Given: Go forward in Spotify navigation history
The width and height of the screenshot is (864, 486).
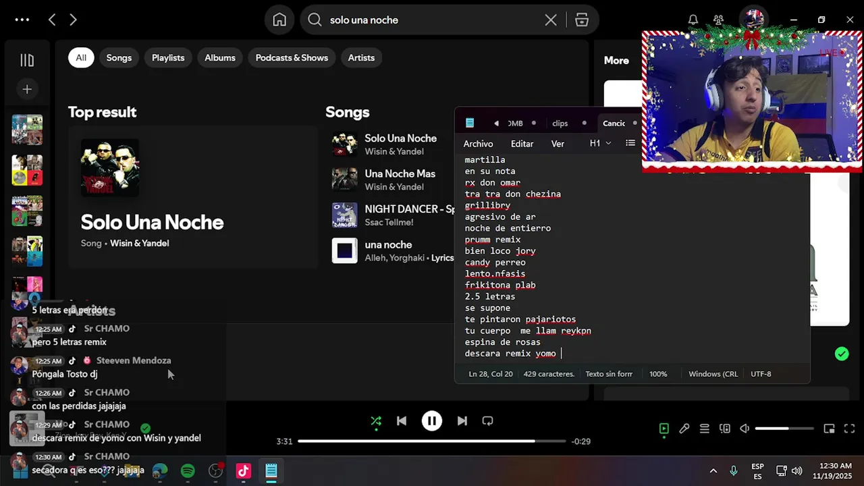Looking at the screenshot, I should click(x=73, y=20).
